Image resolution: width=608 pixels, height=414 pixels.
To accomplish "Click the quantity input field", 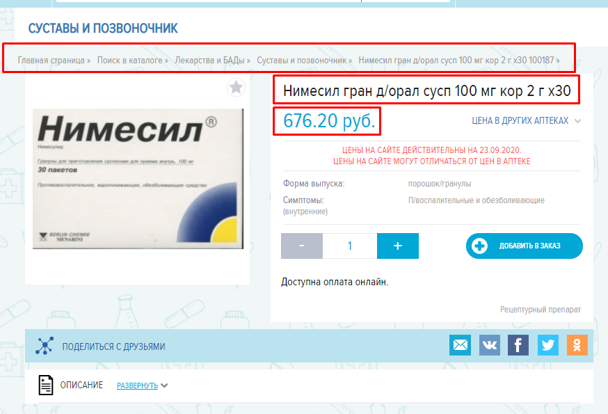I will (x=350, y=246).
